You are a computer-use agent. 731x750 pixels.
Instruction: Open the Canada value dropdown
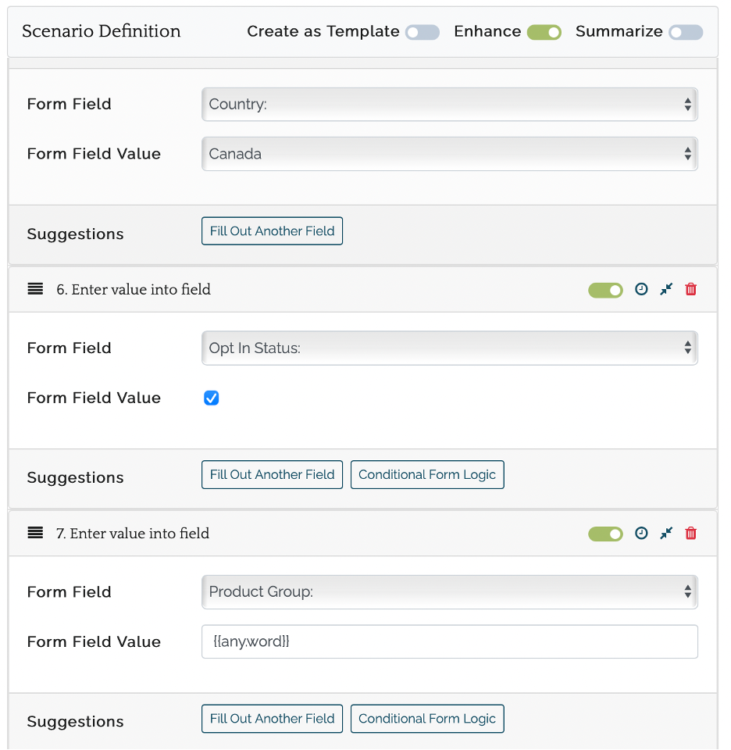[x=449, y=154]
